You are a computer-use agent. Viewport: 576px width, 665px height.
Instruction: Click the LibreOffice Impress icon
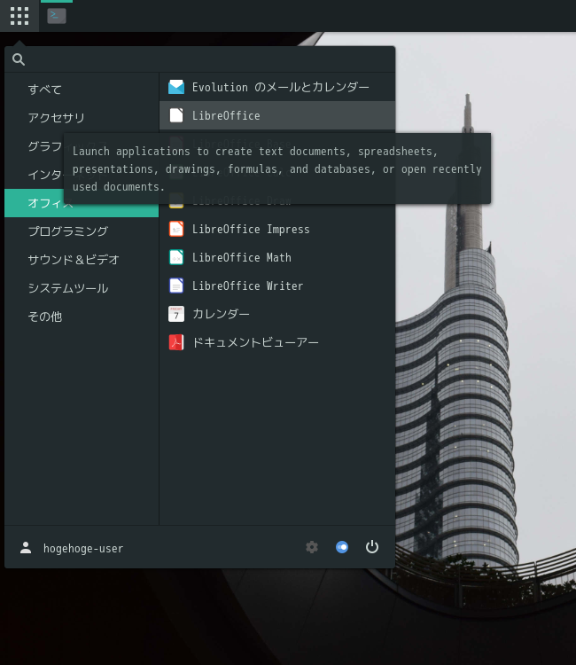176,229
